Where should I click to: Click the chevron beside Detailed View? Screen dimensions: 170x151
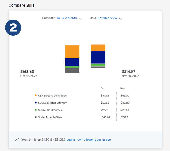120,19
